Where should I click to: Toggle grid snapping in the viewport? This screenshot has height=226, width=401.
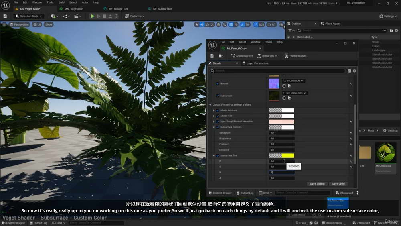231,24
